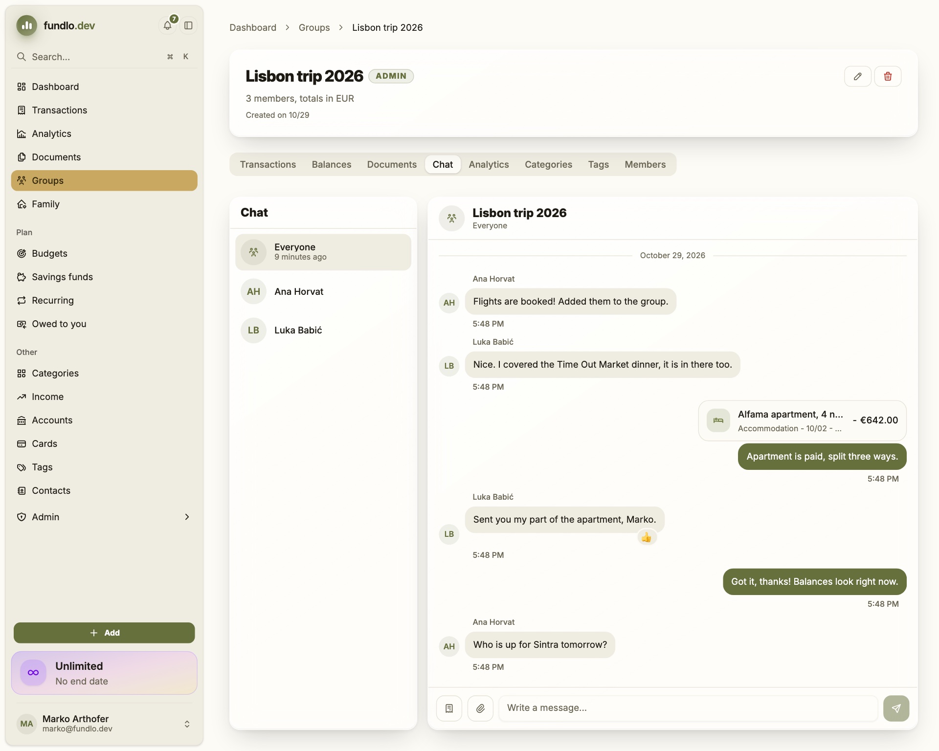The image size is (939, 751).
Task: Switch to the Balances tab
Action: click(x=332, y=164)
